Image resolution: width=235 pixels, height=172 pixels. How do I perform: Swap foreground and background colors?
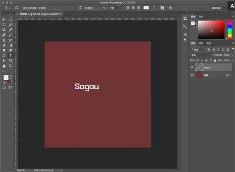[11, 76]
